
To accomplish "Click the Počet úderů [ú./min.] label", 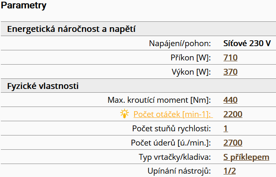I will [x=171, y=143].
